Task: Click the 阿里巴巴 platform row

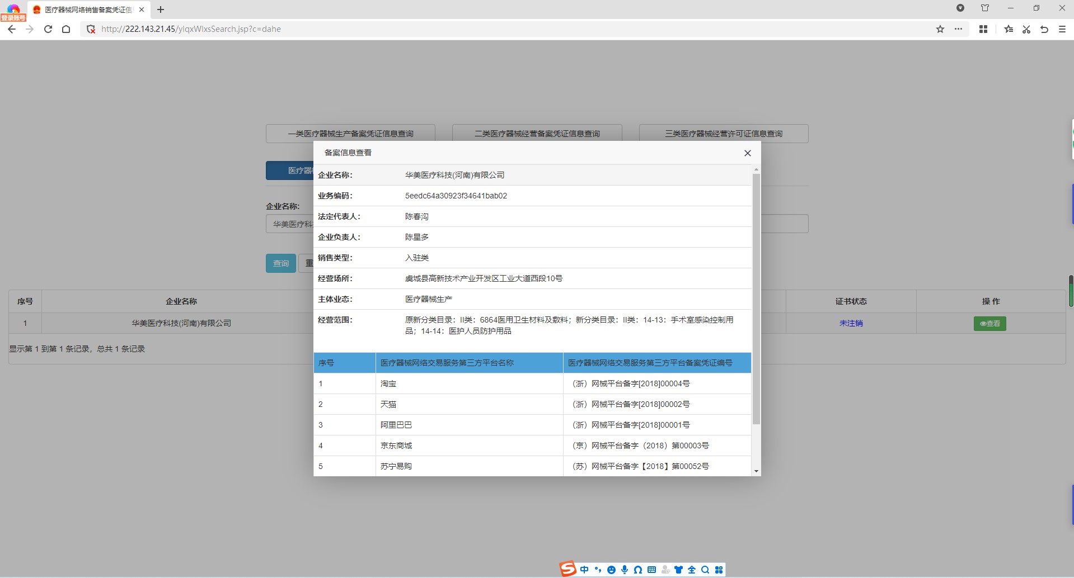Action: (x=532, y=425)
